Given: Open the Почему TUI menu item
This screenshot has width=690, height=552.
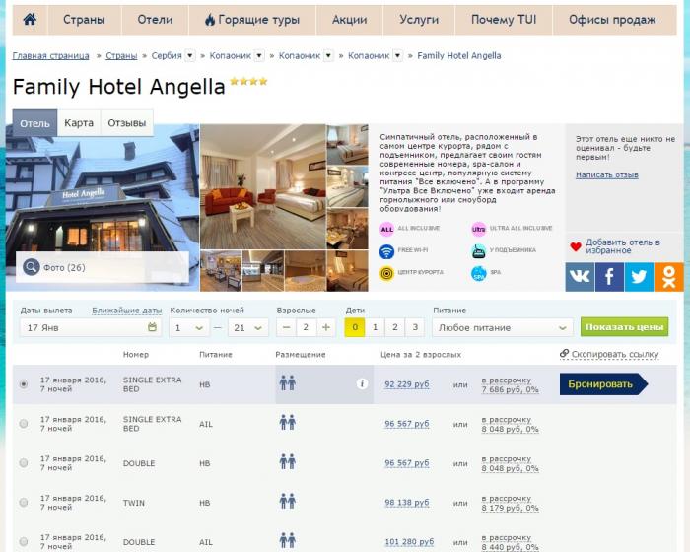Looking at the screenshot, I should [504, 20].
